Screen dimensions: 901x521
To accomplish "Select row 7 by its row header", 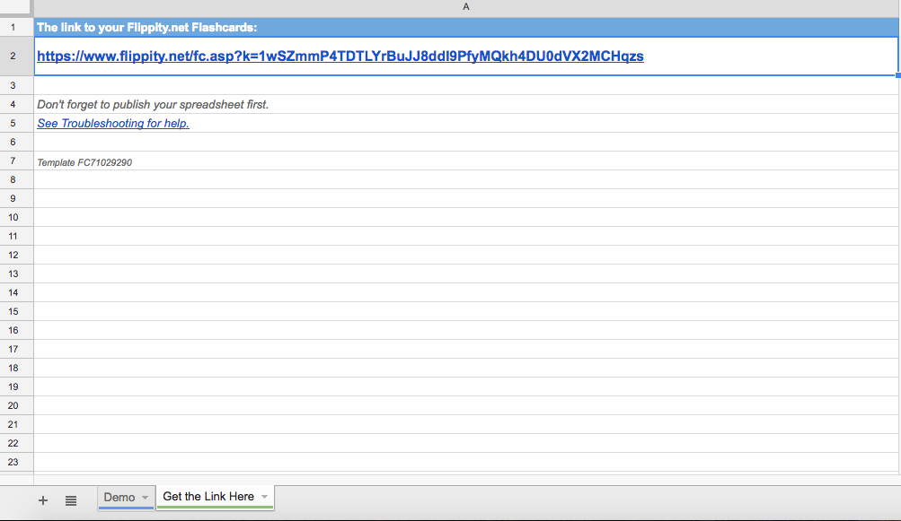I will [13, 161].
